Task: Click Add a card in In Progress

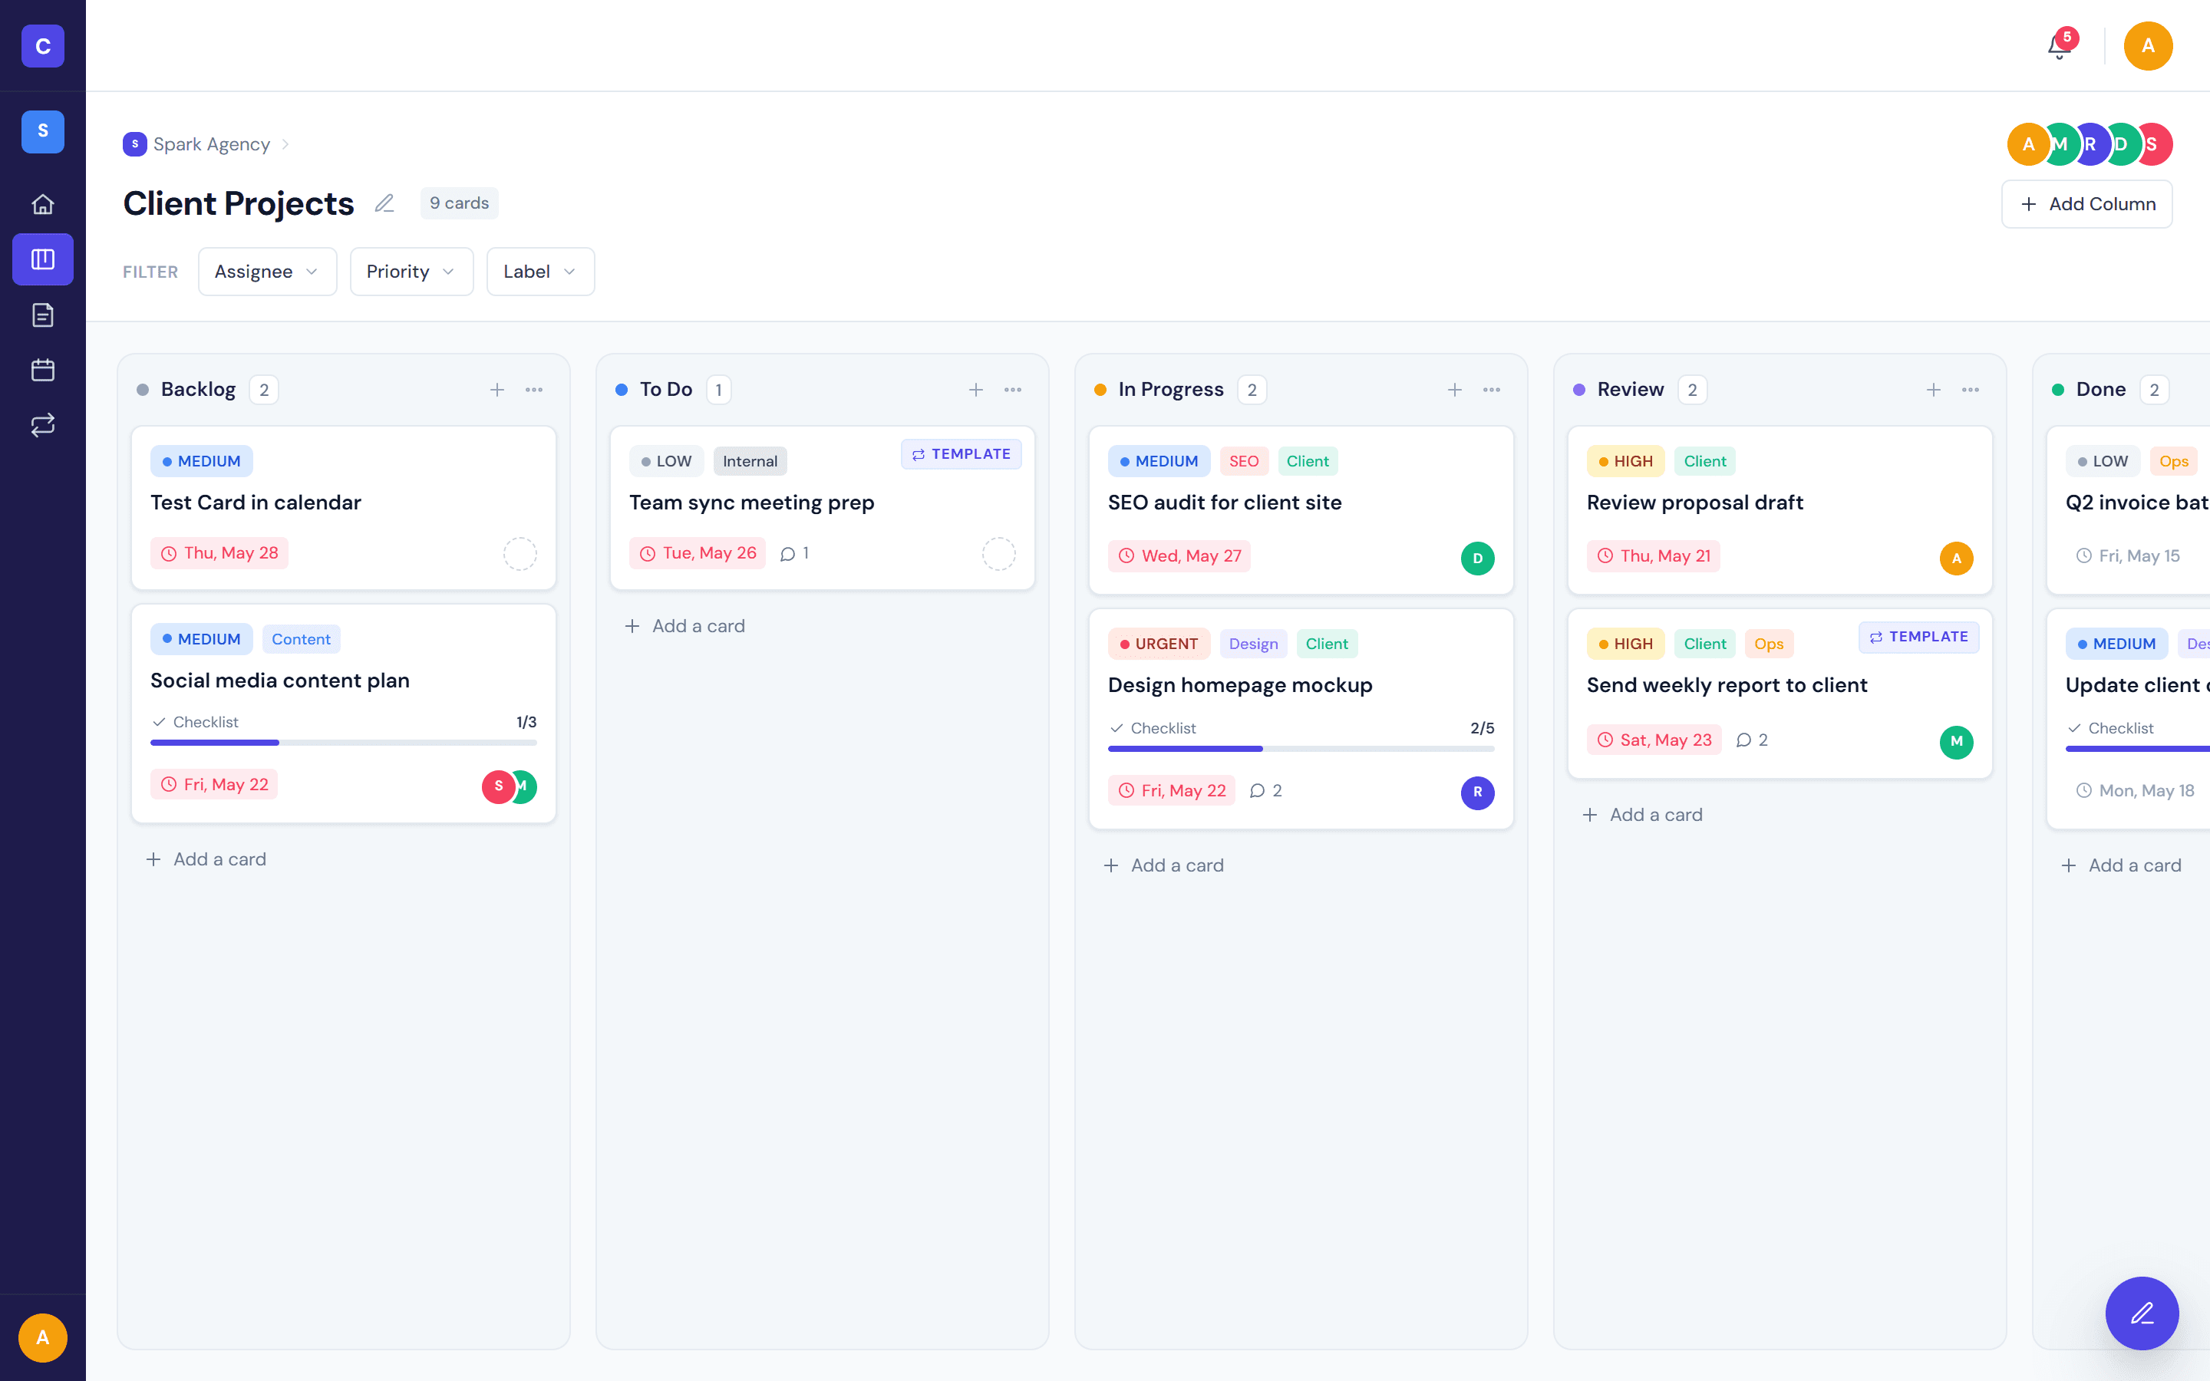Action: pos(1163,866)
